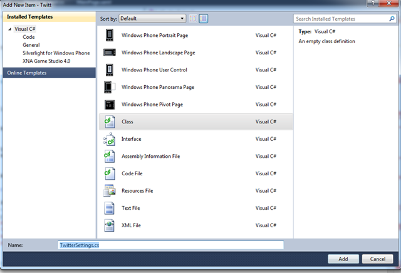Select the Windows Phone Landscape Page text
The height and width of the screenshot is (273, 401).
(159, 53)
